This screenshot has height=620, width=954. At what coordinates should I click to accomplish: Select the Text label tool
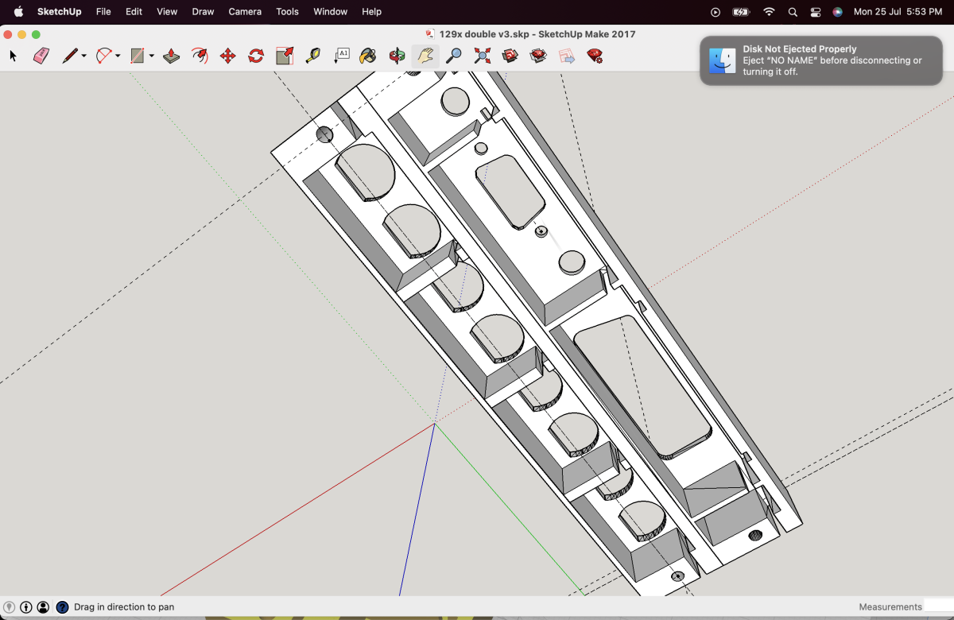point(342,56)
